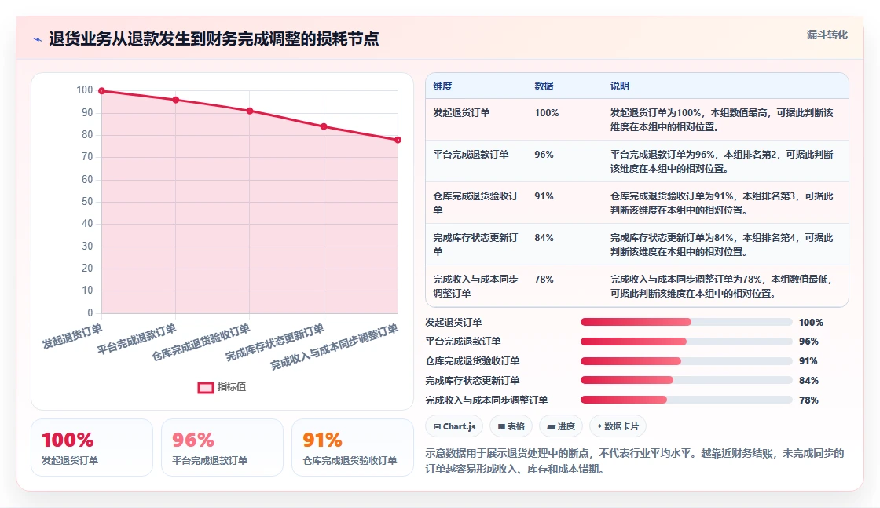Click the 91% value in table
This screenshot has width=880, height=508.
544,196
